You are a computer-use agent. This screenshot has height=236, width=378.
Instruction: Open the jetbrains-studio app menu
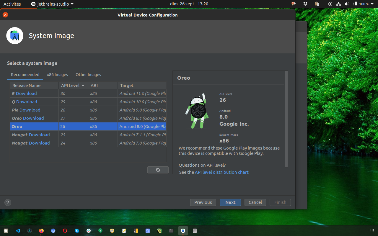pyautogui.click(x=52, y=4)
